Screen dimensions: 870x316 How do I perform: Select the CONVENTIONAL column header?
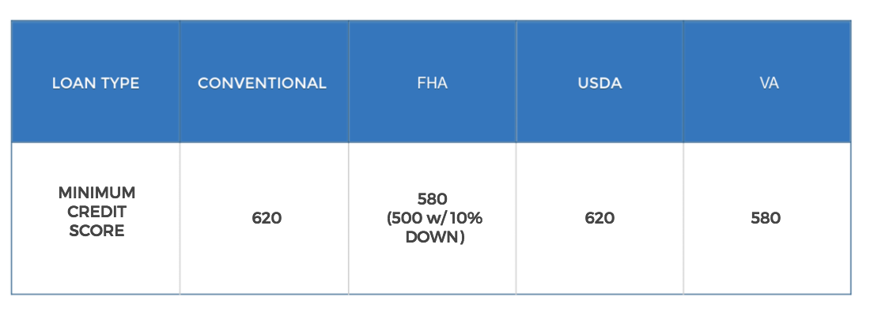pyautogui.click(x=264, y=81)
